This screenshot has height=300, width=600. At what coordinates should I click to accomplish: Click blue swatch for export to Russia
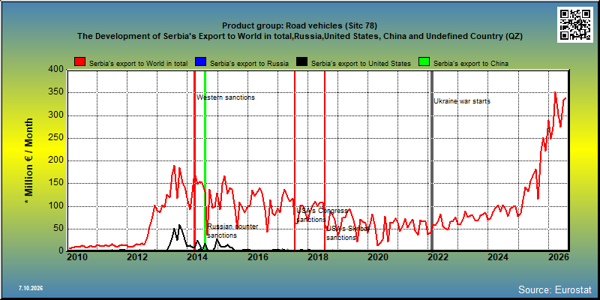coord(201,62)
